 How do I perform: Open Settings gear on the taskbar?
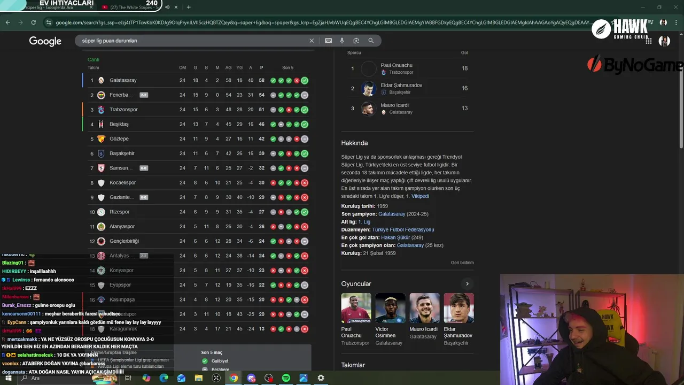pyautogui.click(x=321, y=378)
